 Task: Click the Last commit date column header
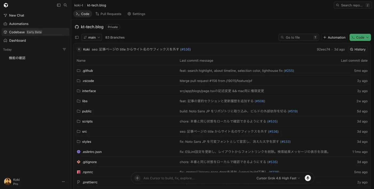coord(354,60)
